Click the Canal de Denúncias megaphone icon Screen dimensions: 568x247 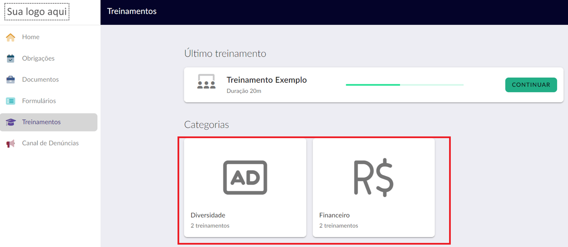coord(10,143)
